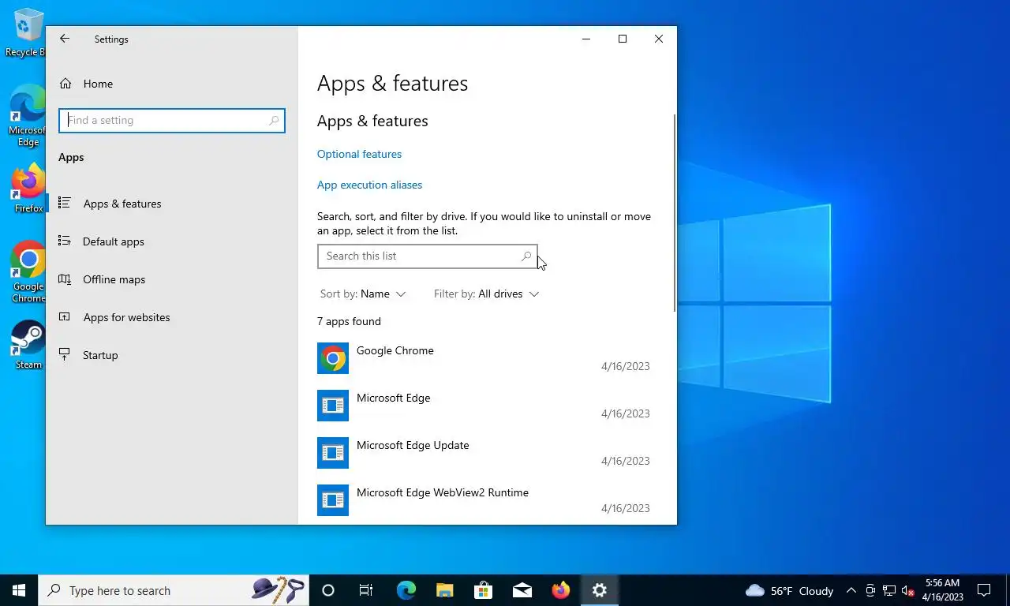This screenshot has height=606, width=1010.
Task: Click the taskbar Type here to search box
Action: [x=174, y=590]
